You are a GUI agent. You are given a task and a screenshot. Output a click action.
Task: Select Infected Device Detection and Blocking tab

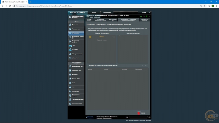tap(128, 20)
